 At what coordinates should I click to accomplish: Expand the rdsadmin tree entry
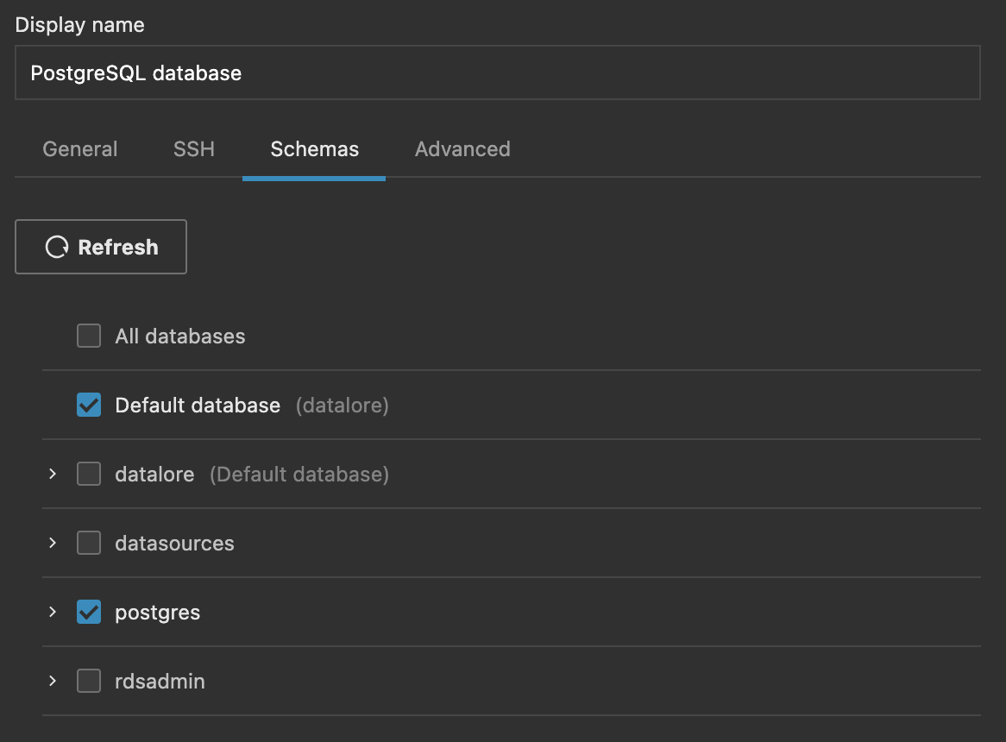(52, 681)
